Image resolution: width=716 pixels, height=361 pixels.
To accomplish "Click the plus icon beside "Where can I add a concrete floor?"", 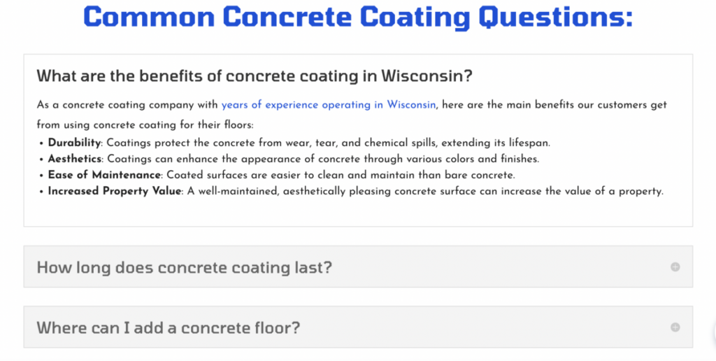I will pyautogui.click(x=675, y=327).
